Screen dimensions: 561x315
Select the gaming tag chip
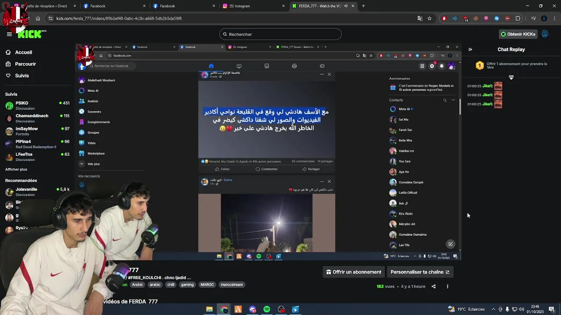(x=187, y=284)
